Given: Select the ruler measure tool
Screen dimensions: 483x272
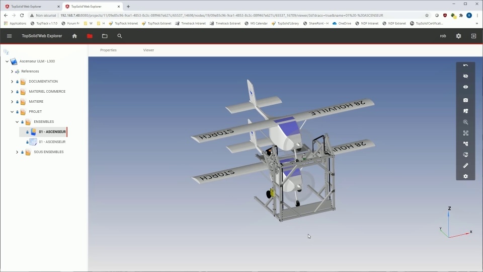Looking at the screenshot, I should point(465,165).
